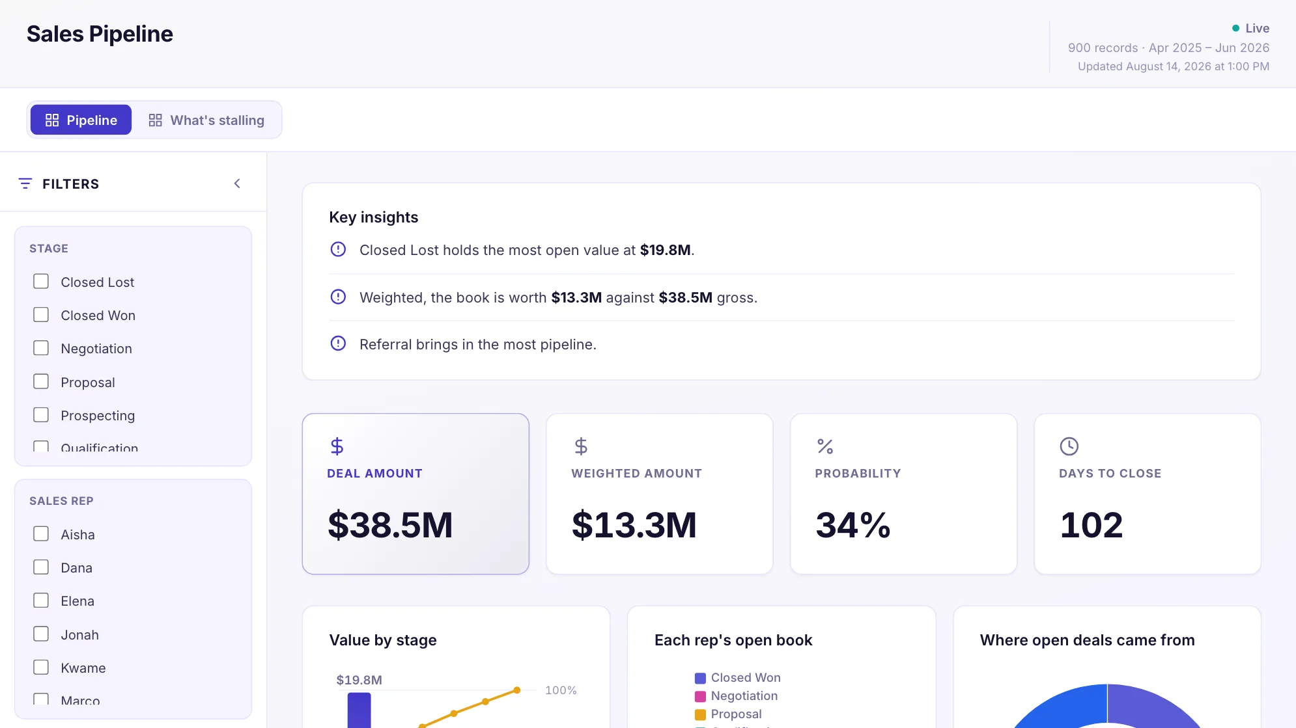The width and height of the screenshot is (1296, 728).
Task: Click the Key insights heading
Action: pos(374,217)
